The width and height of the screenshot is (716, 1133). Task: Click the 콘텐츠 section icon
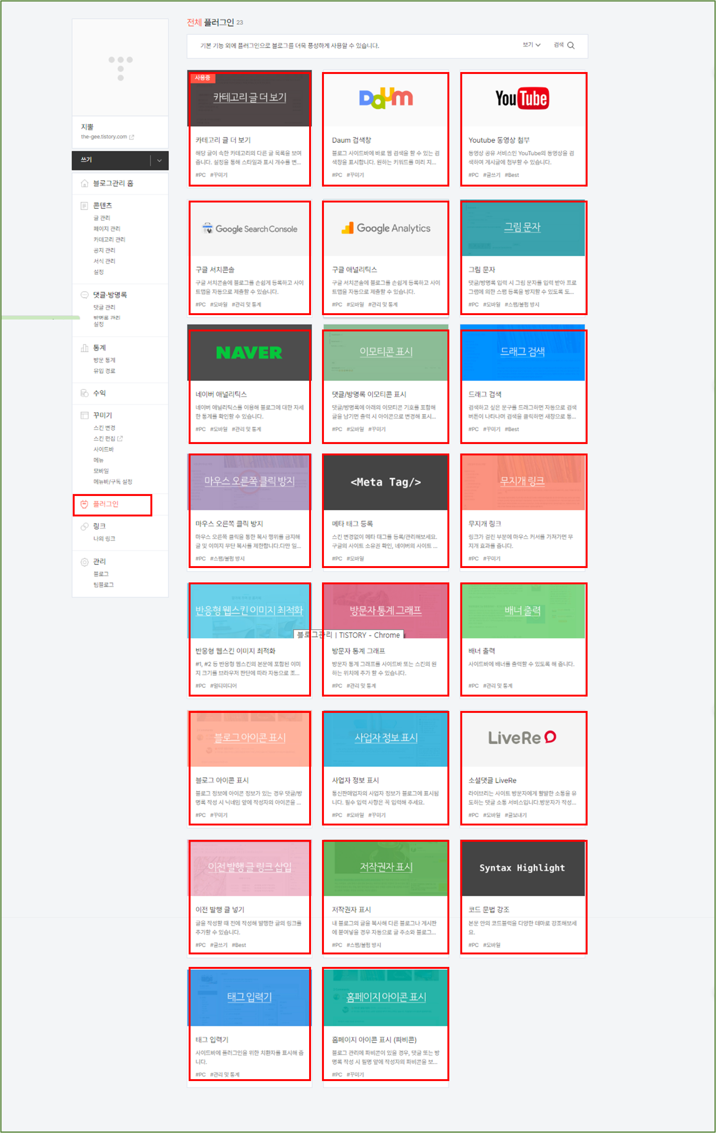coord(84,206)
